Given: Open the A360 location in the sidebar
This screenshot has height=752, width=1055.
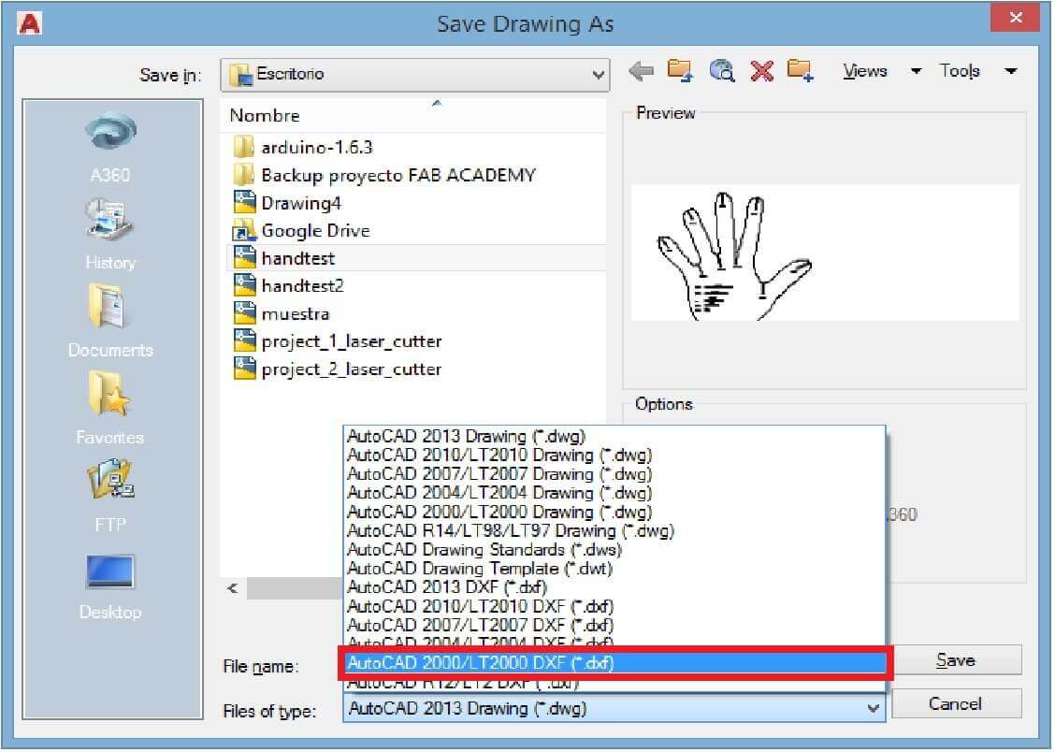Looking at the screenshot, I should tap(110, 147).
